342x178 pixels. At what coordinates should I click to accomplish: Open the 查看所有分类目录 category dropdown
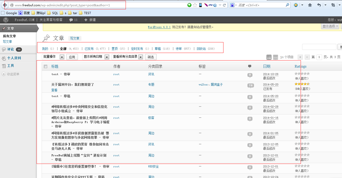[x=127, y=57]
